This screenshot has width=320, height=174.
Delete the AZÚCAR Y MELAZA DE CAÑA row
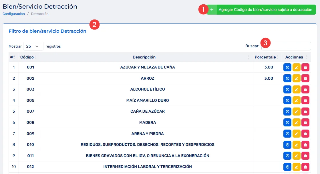coord(305,67)
